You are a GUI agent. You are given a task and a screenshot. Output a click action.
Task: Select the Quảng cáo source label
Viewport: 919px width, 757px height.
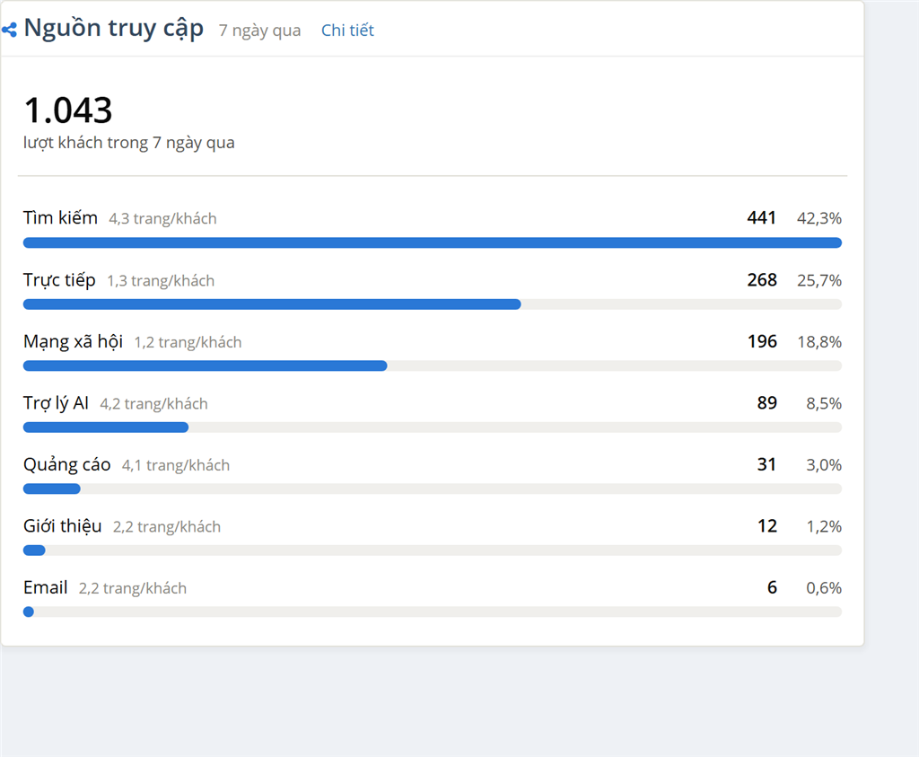(x=66, y=464)
